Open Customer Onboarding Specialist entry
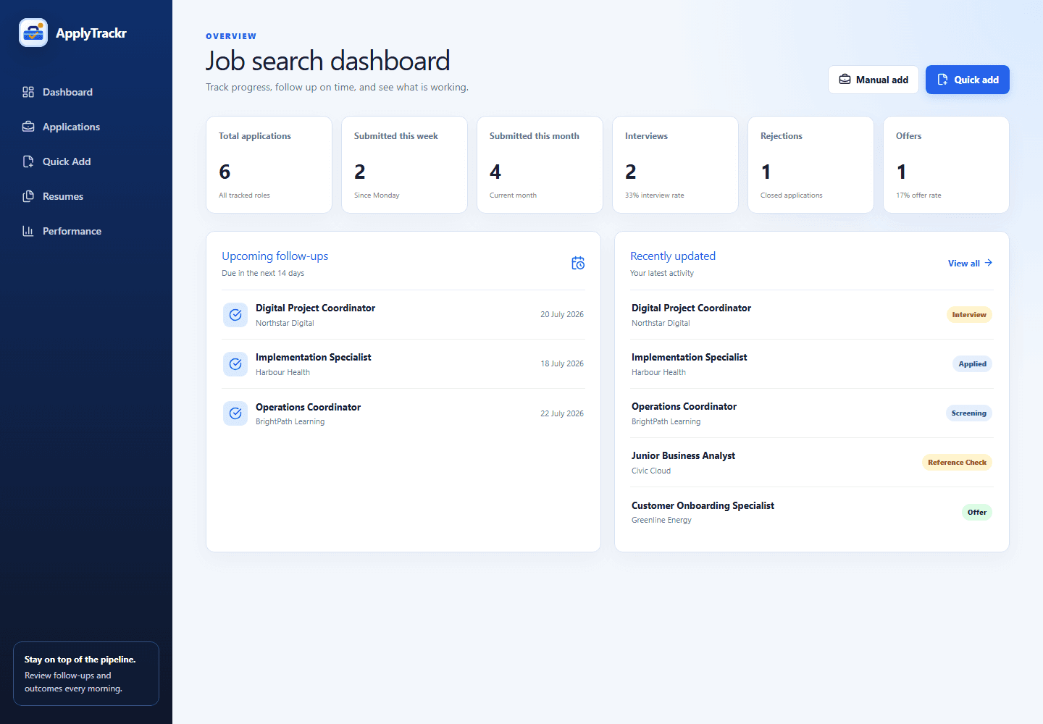The image size is (1043, 724). click(x=812, y=512)
